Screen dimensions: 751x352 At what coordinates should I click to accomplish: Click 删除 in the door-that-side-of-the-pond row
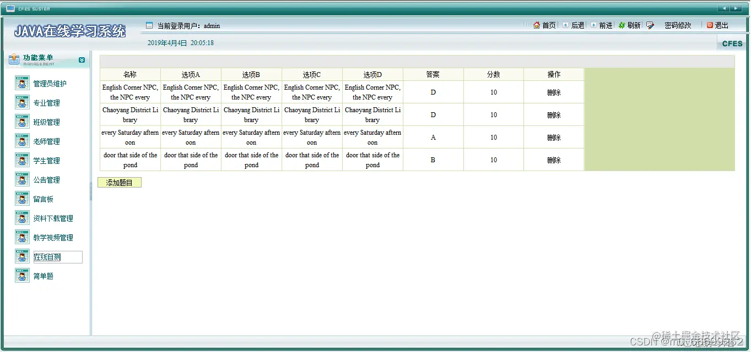(554, 160)
